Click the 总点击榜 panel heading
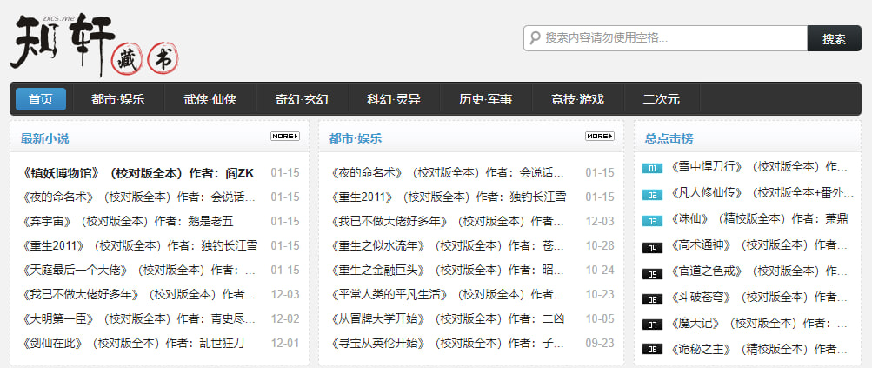Viewport: 872px width, 368px height. (x=669, y=138)
